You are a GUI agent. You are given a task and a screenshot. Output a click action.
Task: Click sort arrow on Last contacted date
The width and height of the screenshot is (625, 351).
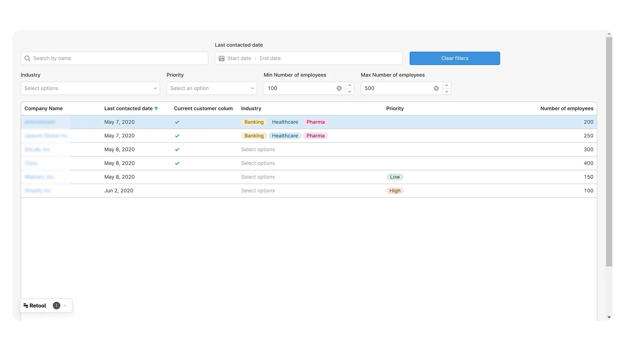[x=156, y=108]
